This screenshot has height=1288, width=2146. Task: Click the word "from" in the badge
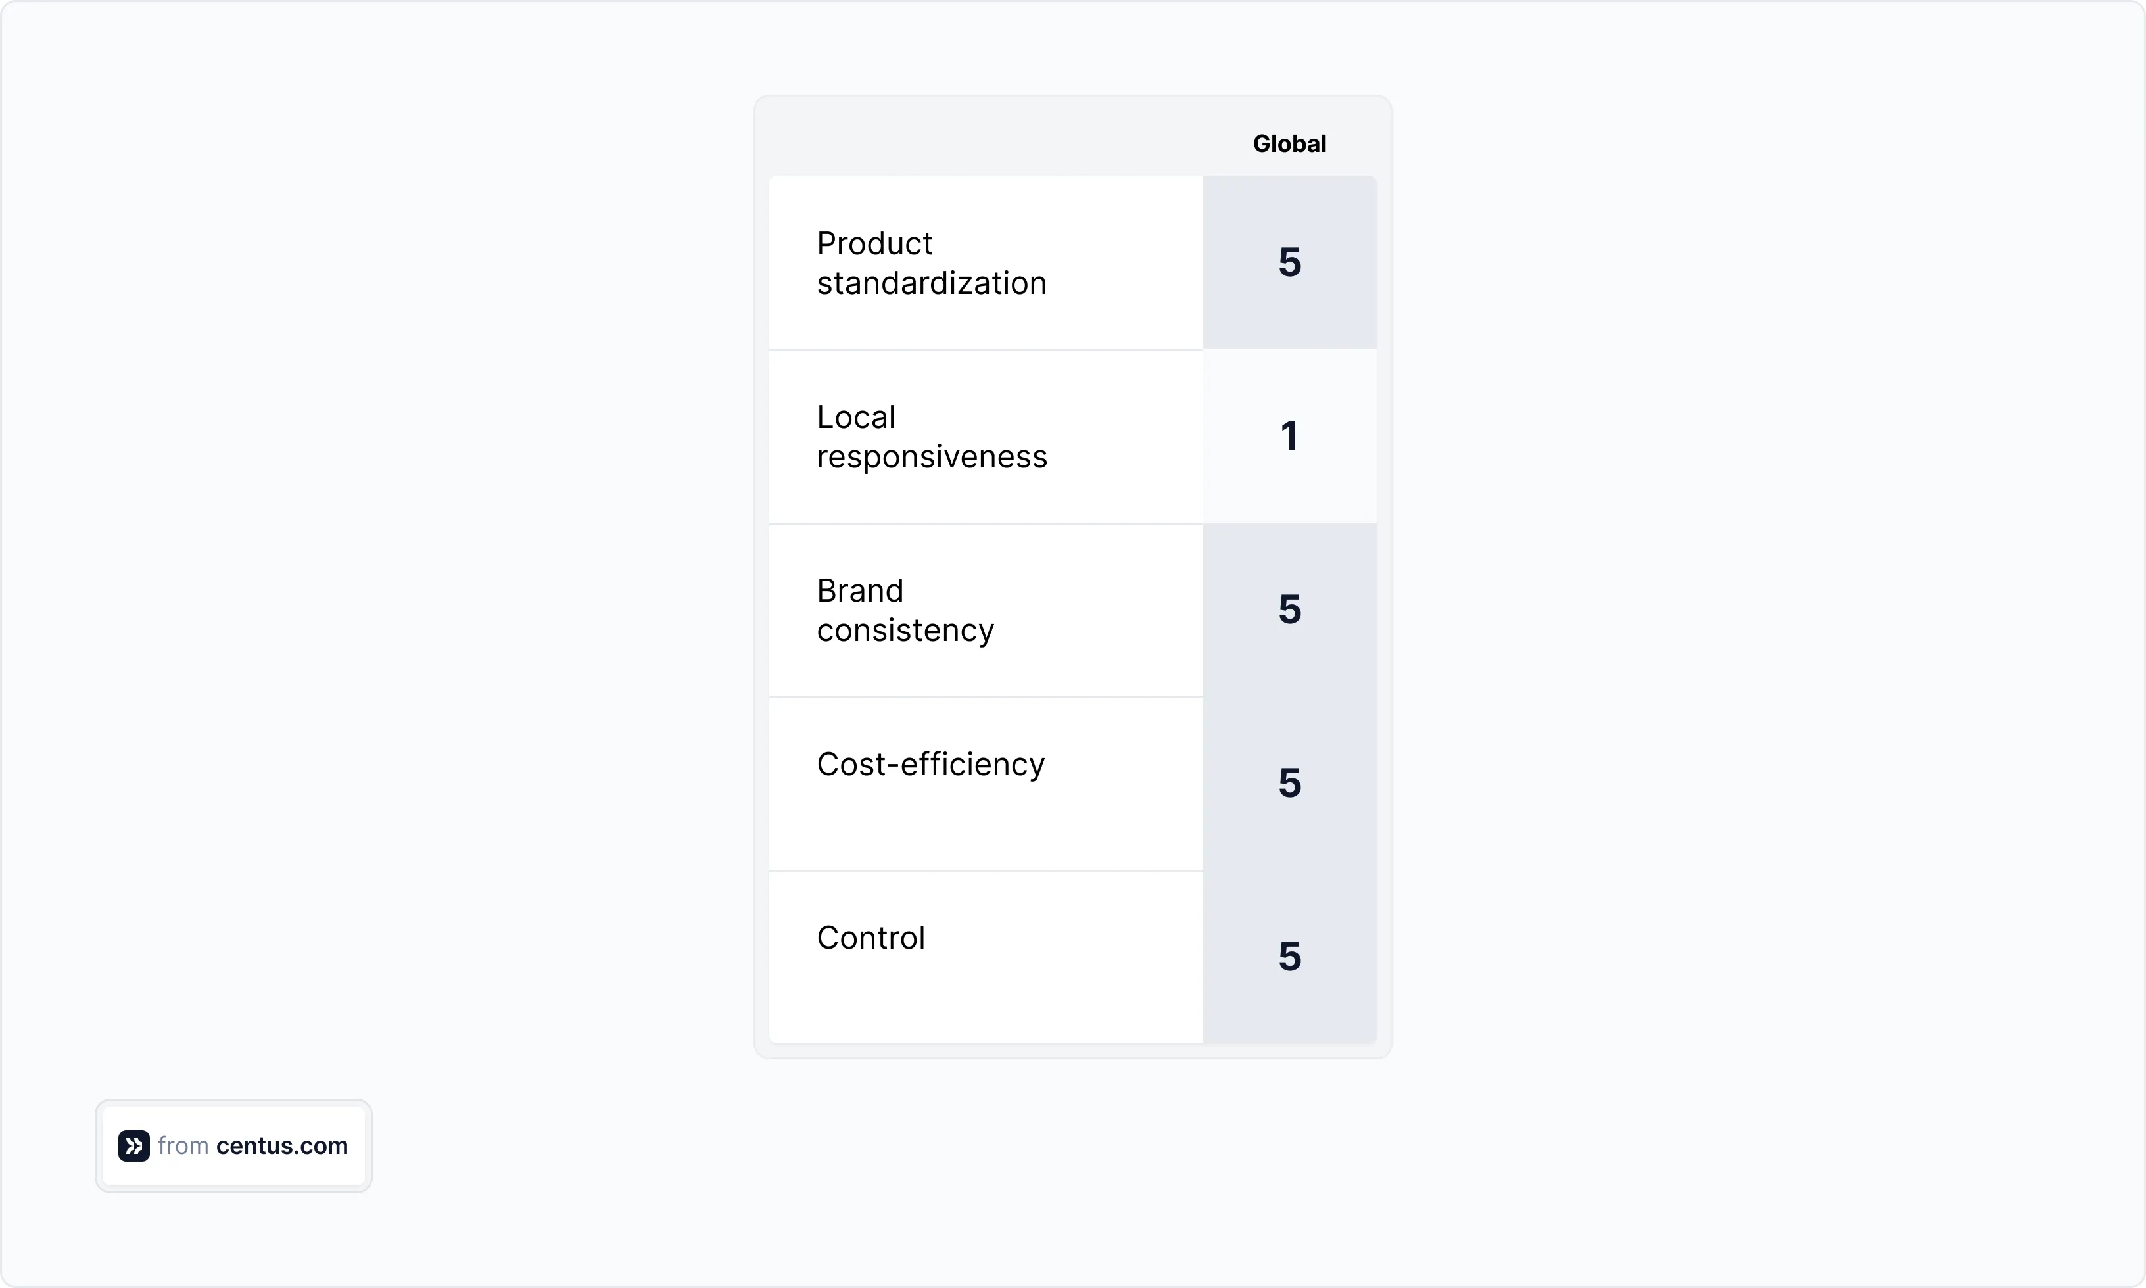pyautogui.click(x=183, y=1146)
